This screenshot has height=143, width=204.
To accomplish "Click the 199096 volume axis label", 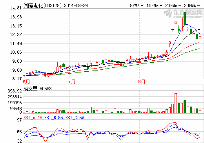I will coord(15,103).
